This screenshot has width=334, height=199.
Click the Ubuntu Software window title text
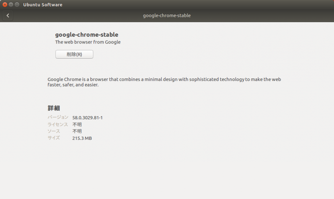point(43,5)
